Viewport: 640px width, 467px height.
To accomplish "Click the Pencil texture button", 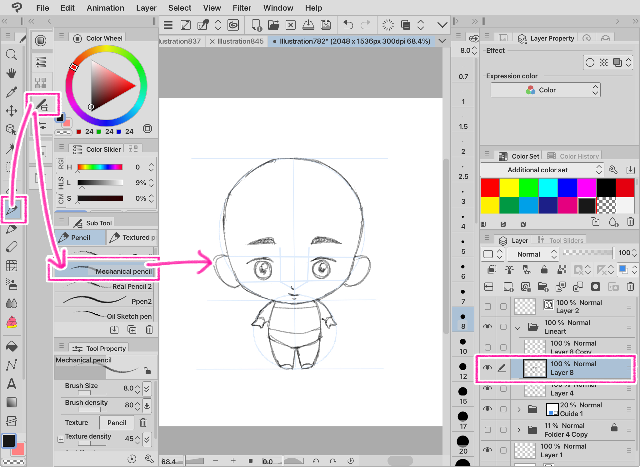I will 117,423.
